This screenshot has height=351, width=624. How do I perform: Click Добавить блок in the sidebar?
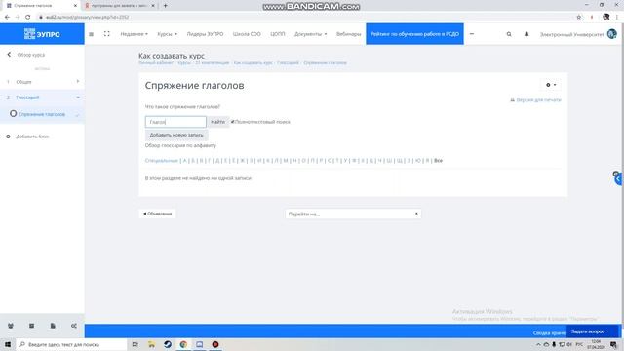click(x=32, y=136)
